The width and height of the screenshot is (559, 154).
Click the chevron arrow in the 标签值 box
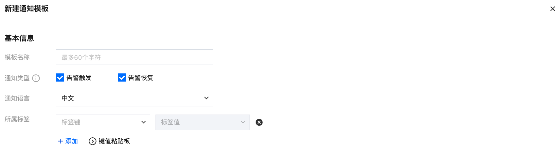pos(243,122)
